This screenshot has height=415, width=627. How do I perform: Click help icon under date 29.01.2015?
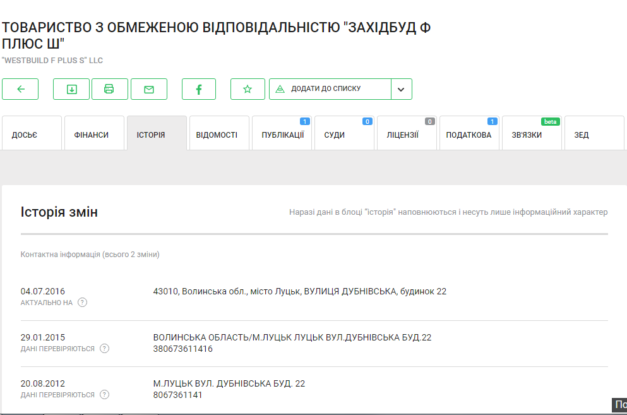(105, 349)
